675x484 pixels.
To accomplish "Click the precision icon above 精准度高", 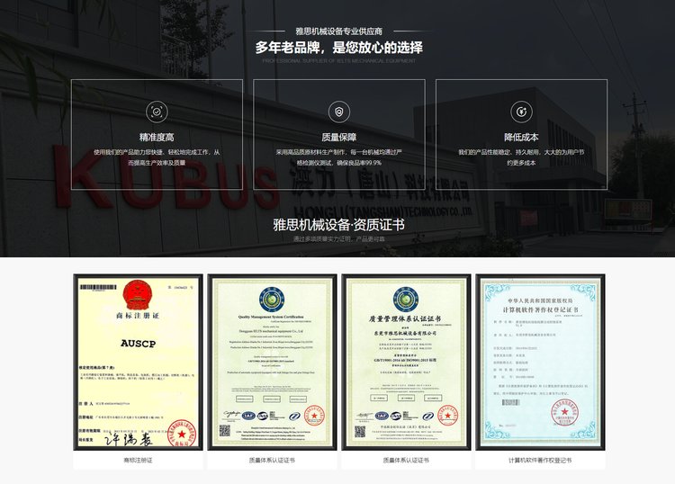I will [157, 112].
